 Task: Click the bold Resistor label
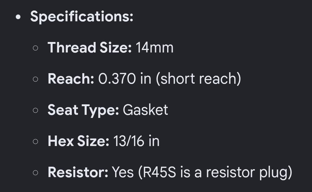coord(78,172)
